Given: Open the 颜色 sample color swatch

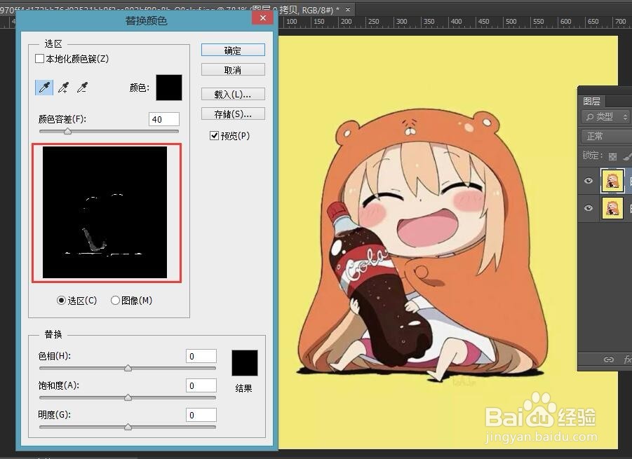Looking at the screenshot, I should tap(169, 88).
